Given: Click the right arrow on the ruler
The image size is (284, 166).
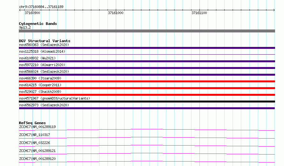Looking at the screenshot, I should (274, 10).
